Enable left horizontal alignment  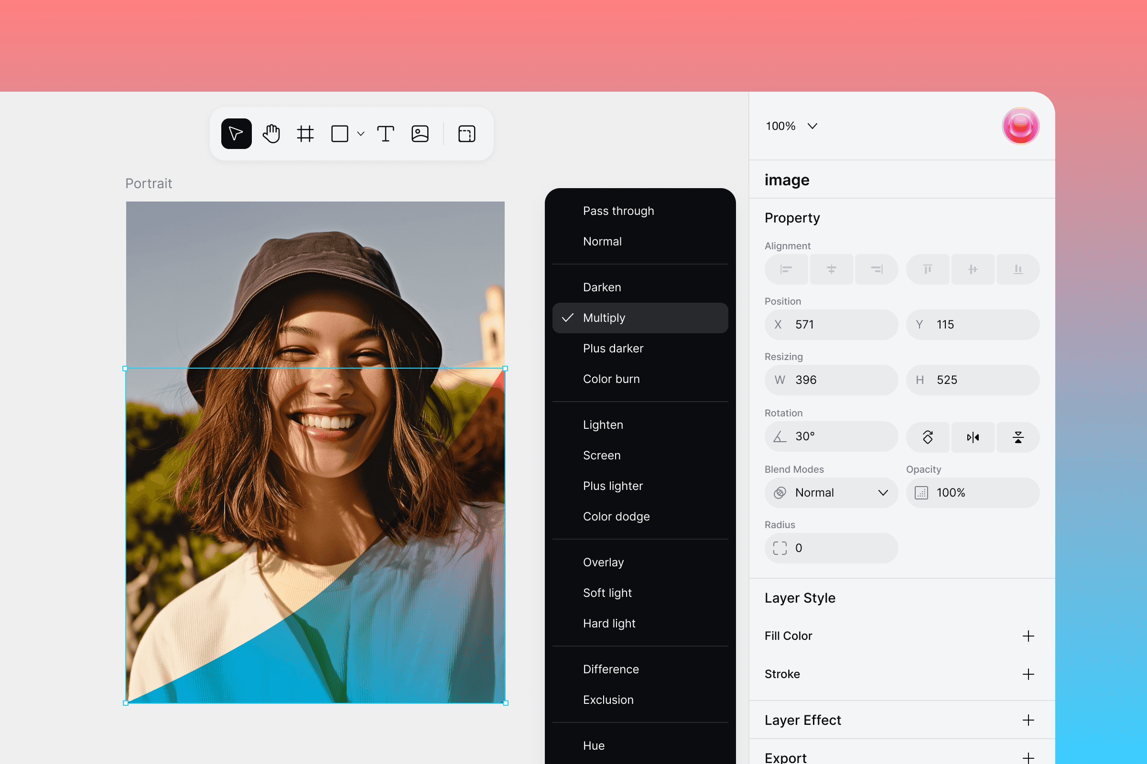click(786, 269)
